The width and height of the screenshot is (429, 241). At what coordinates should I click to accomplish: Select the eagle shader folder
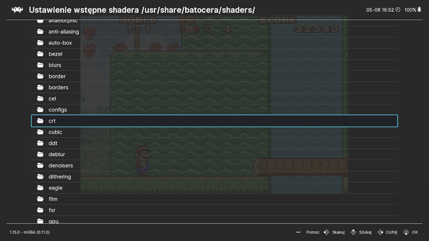coord(214,188)
